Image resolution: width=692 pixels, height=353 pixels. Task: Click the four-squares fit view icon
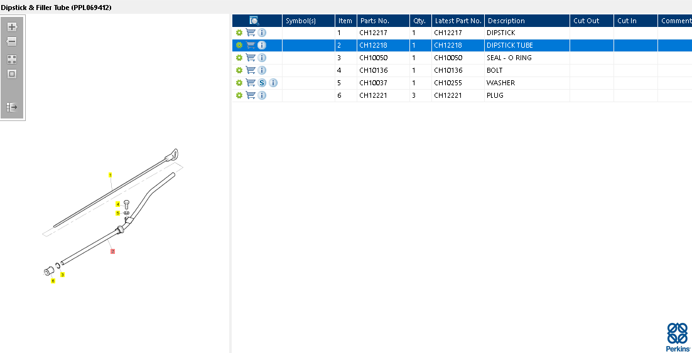point(11,60)
